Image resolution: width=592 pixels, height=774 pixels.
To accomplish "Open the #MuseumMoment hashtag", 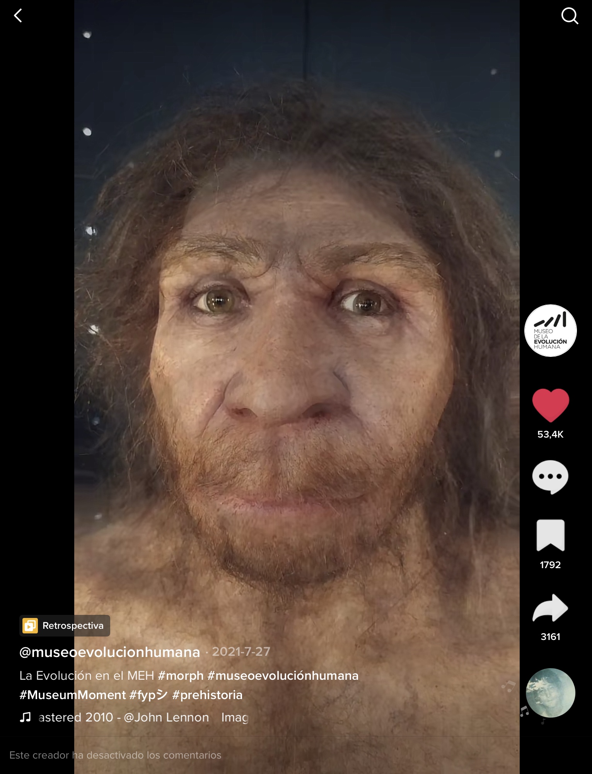I will (x=73, y=695).
